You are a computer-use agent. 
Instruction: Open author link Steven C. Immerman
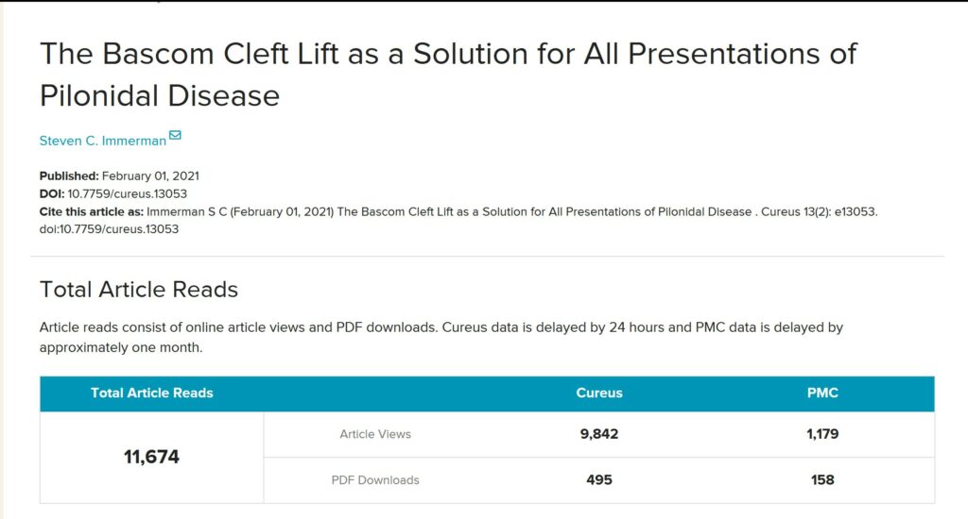[102, 141]
